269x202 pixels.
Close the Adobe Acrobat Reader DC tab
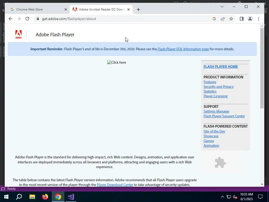(x=128, y=9)
